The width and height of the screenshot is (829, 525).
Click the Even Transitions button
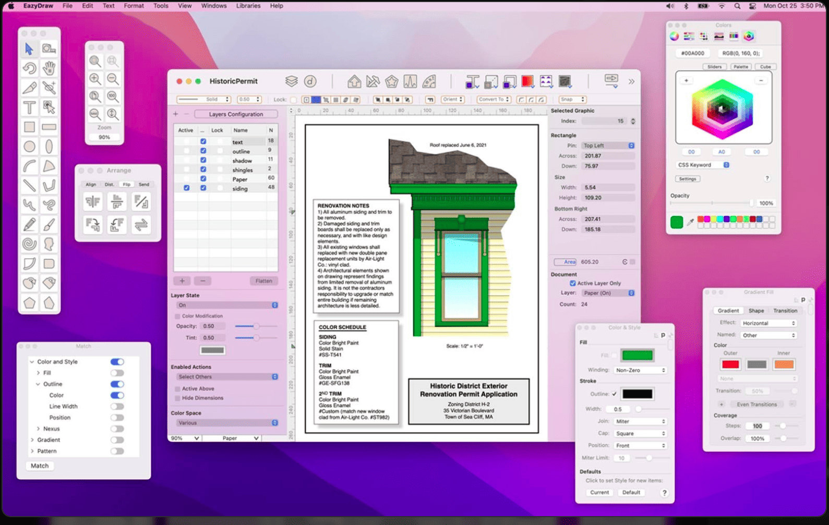click(756, 404)
